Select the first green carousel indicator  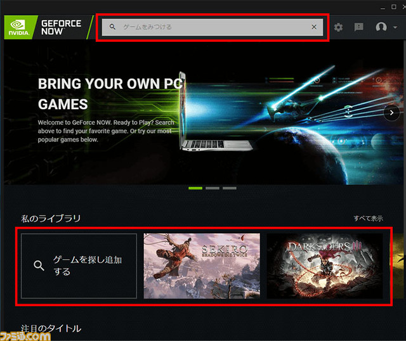coord(195,188)
